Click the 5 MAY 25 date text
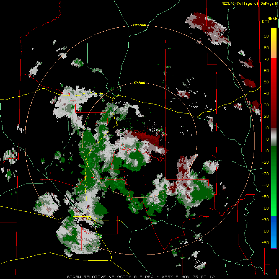The width and height of the screenshot is (279, 279). (187, 277)
